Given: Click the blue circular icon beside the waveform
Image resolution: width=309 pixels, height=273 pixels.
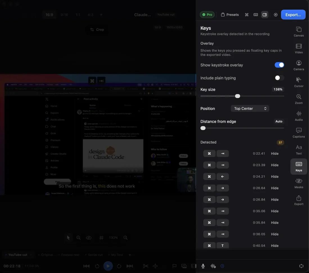Looking at the screenshot, I should pyautogui.click(x=222, y=266).
